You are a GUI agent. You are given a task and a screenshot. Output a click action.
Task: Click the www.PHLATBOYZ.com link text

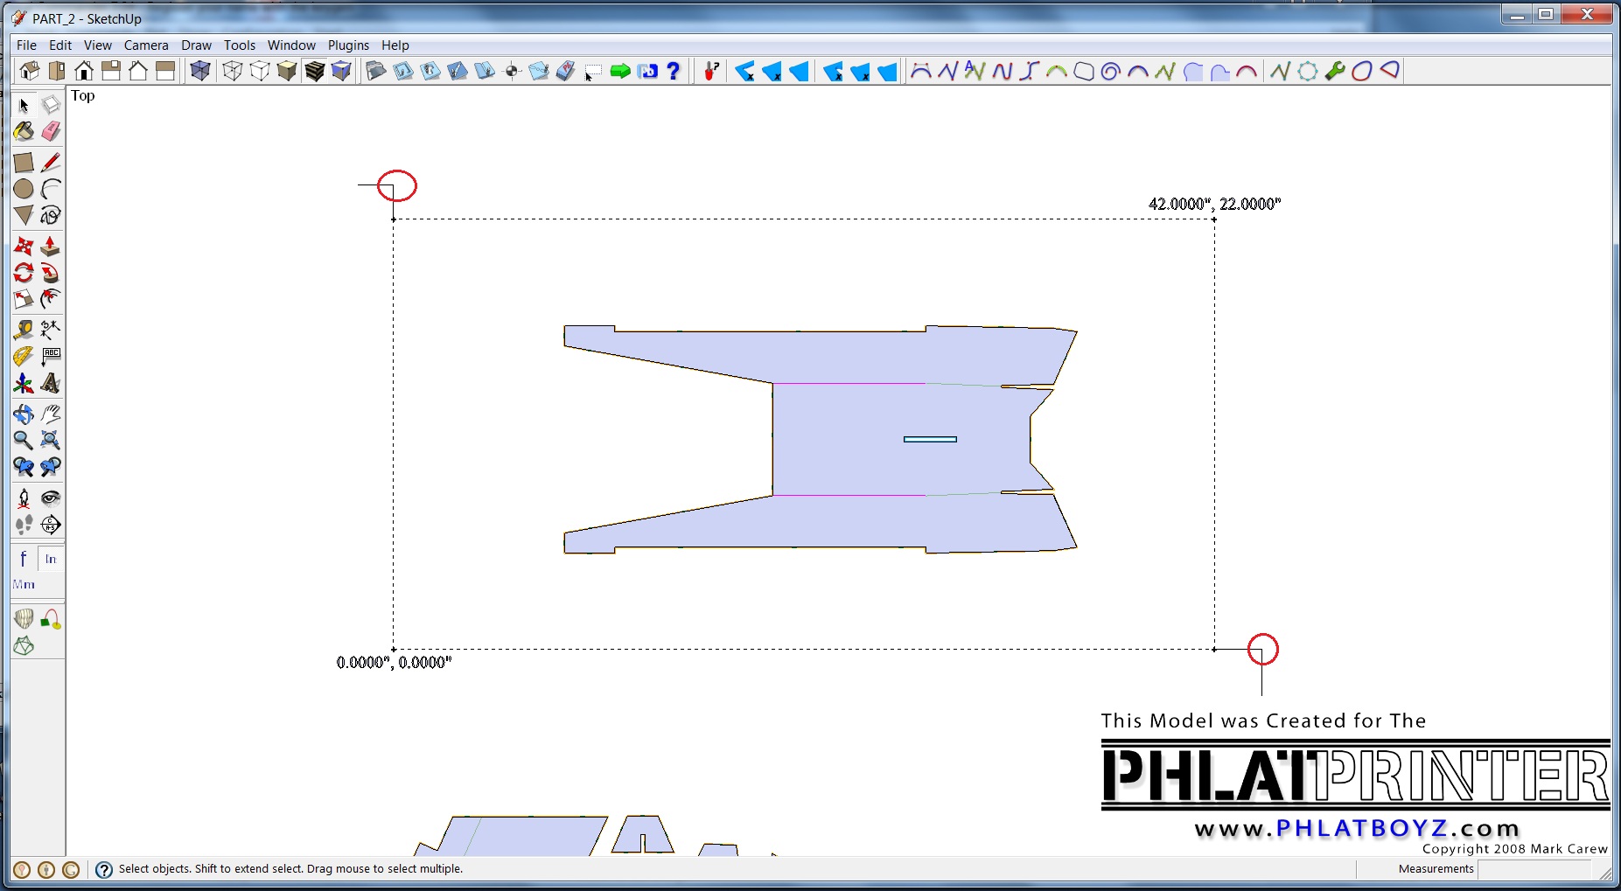[x=1356, y=828]
